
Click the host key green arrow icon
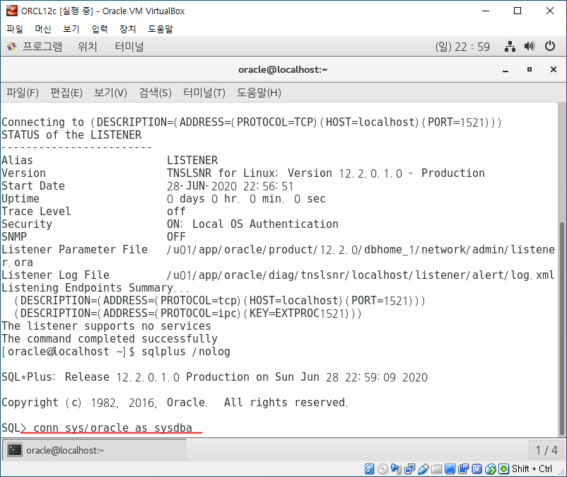[503, 469]
